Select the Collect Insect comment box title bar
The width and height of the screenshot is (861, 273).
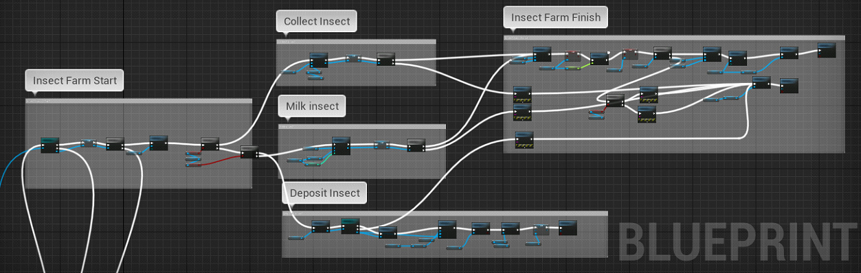pos(357,41)
